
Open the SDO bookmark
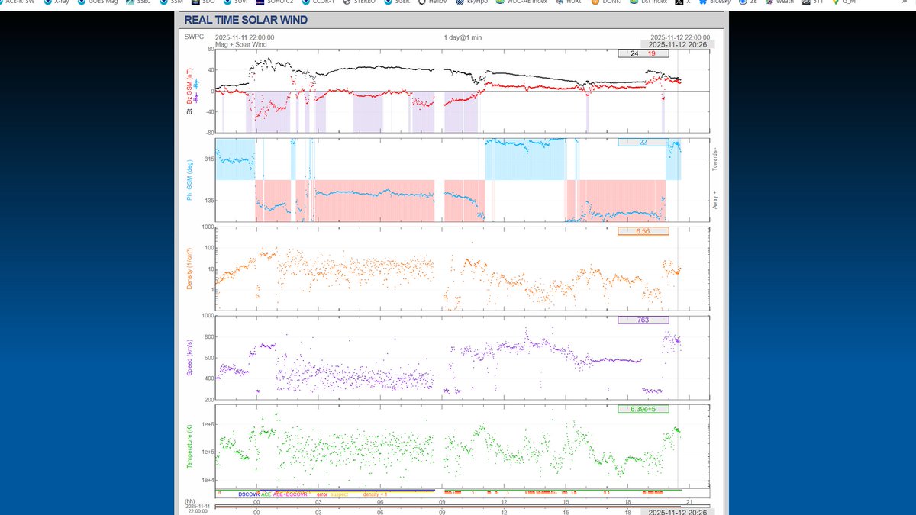[205, 2]
